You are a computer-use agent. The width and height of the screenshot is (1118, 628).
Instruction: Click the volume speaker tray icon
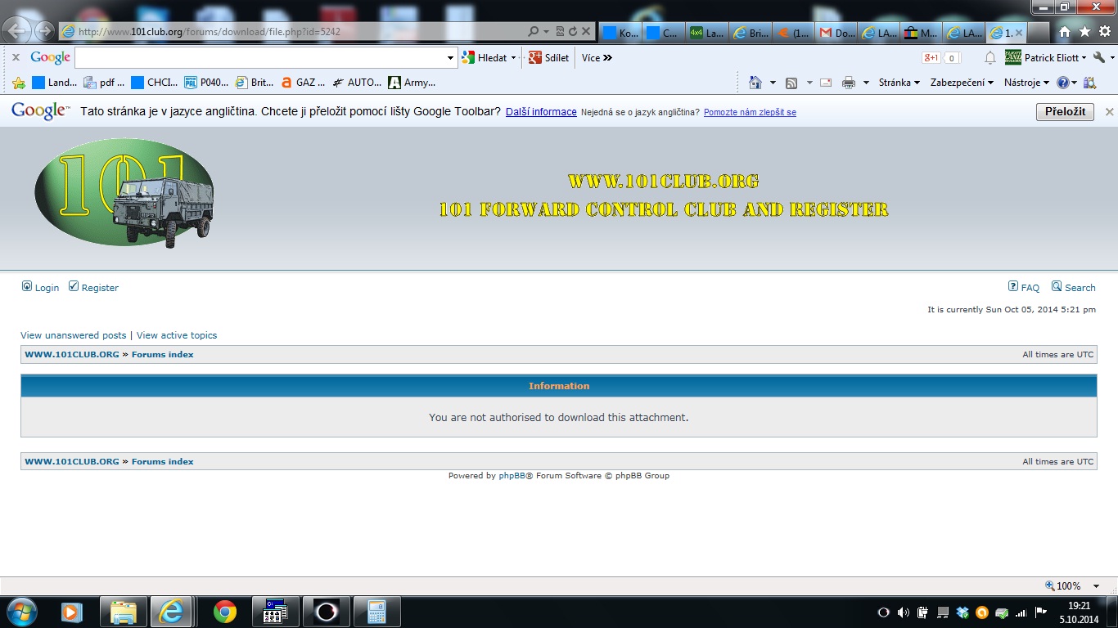[903, 612]
